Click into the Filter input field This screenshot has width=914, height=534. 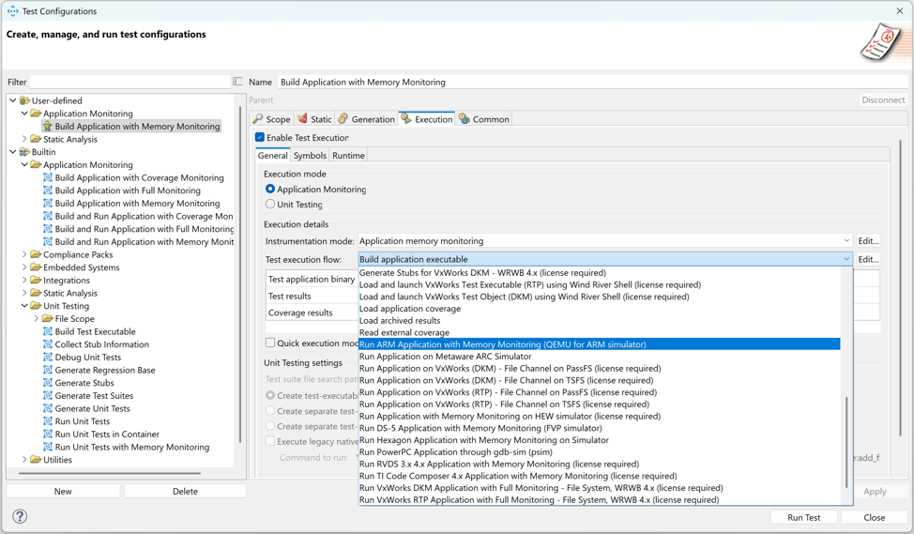point(130,83)
